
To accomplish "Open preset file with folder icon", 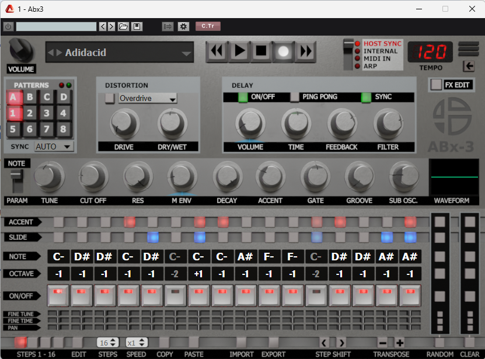I will [x=123, y=27].
